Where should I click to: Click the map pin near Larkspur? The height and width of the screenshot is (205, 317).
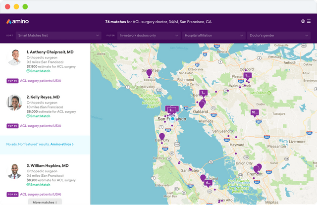[149, 73]
